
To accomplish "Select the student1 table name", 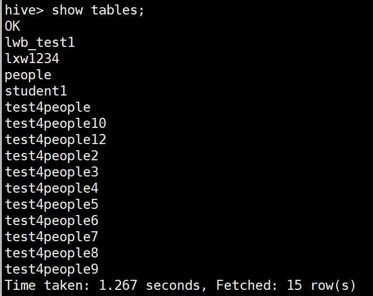I will click(x=36, y=91).
